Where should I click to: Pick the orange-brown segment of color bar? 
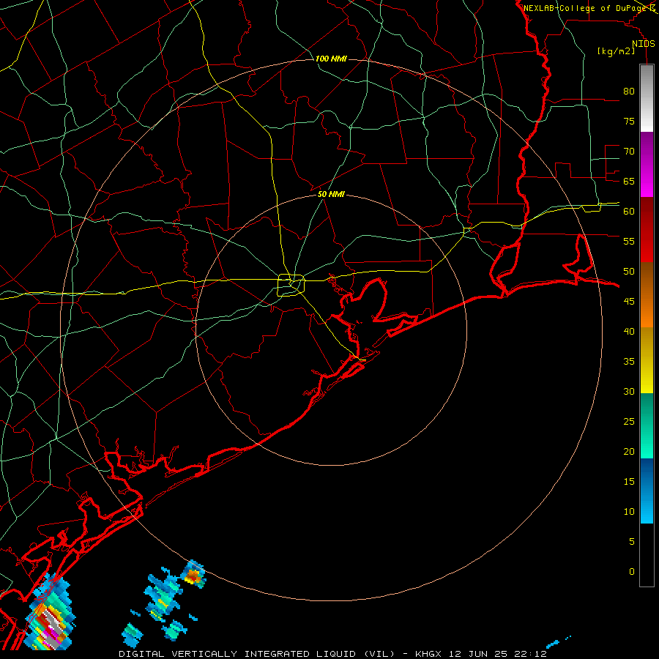[x=647, y=294]
